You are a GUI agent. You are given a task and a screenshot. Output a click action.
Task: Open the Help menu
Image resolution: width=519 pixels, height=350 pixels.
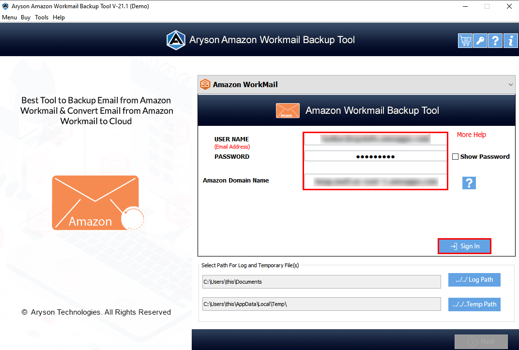pyautogui.click(x=59, y=17)
